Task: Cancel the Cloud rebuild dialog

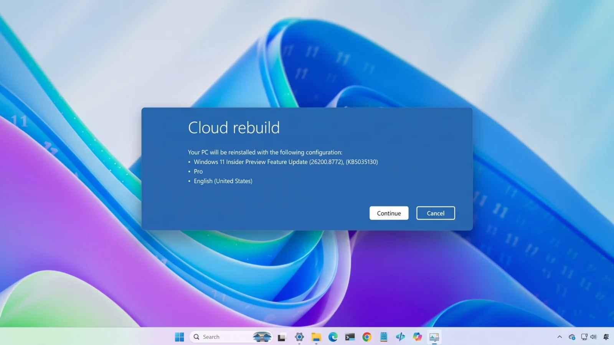Action: click(x=436, y=213)
